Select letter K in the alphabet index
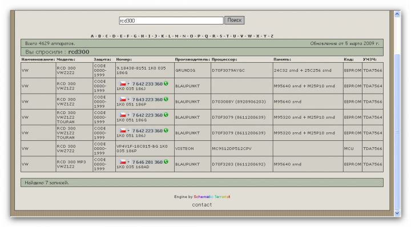The width and height of the screenshot is (411, 227). point(163,36)
